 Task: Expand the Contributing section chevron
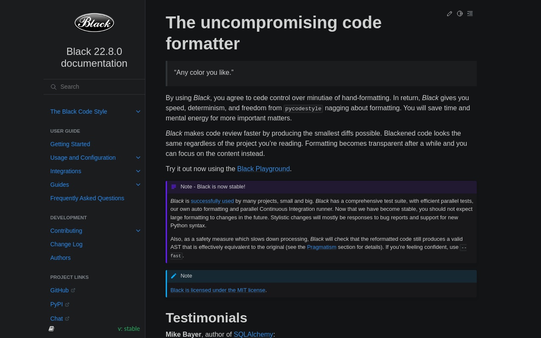coord(138,231)
